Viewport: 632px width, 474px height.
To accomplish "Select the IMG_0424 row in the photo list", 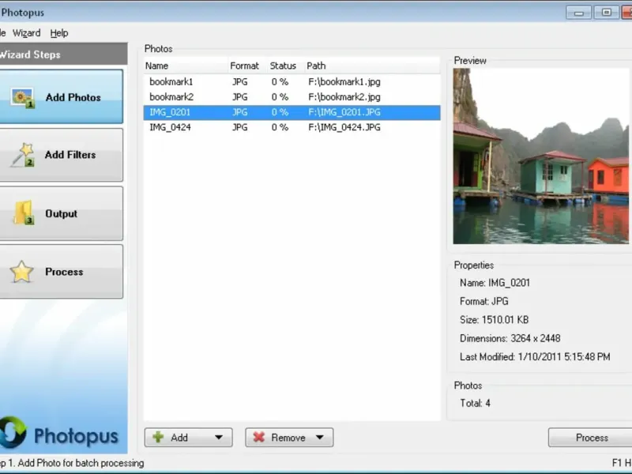I will coord(292,127).
